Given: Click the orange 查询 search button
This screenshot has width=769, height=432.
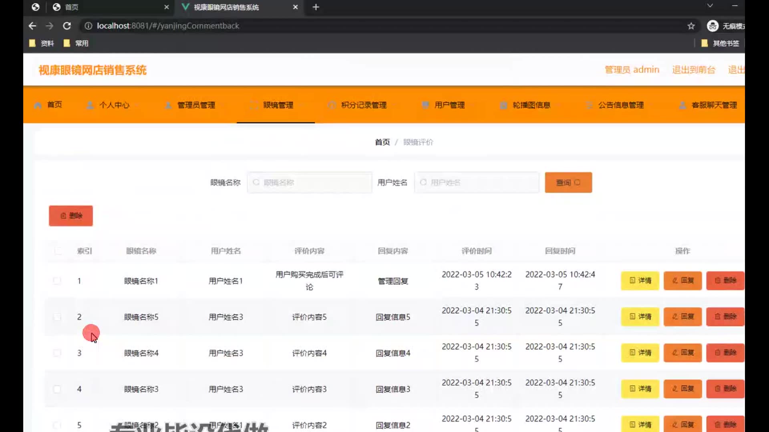Looking at the screenshot, I should click(568, 182).
